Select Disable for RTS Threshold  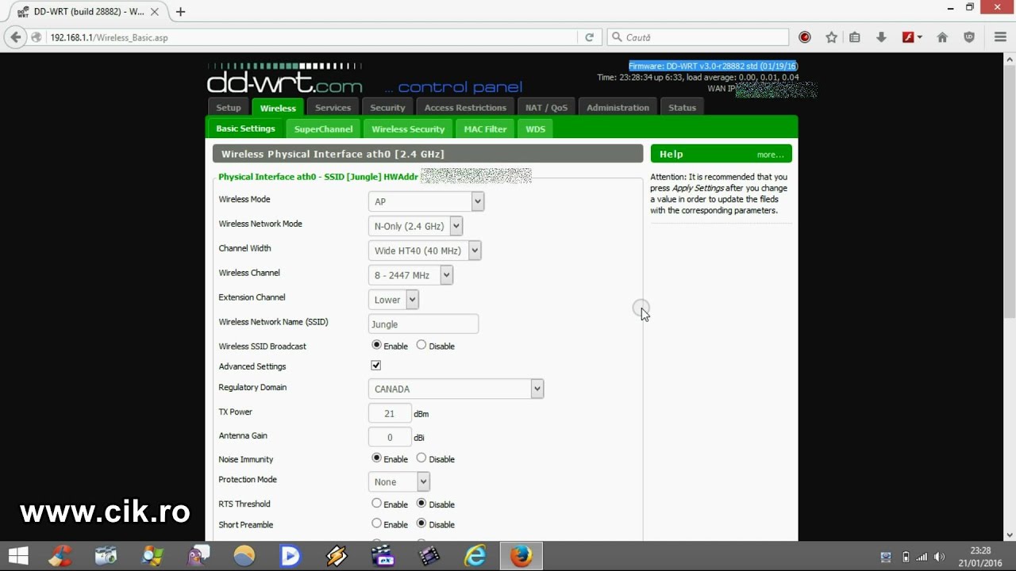click(x=421, y=504)
